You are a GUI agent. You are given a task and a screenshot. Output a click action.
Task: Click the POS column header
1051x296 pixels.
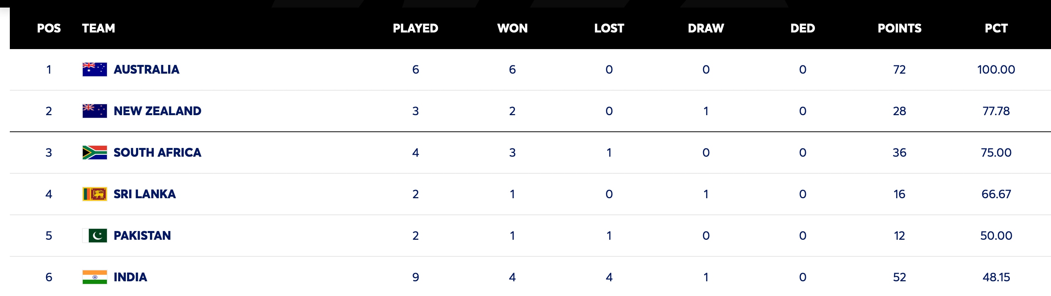(49, 28)
